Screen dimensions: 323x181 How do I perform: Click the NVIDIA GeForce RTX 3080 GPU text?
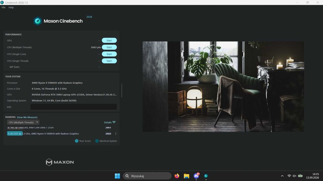click(x=74, y=95)
